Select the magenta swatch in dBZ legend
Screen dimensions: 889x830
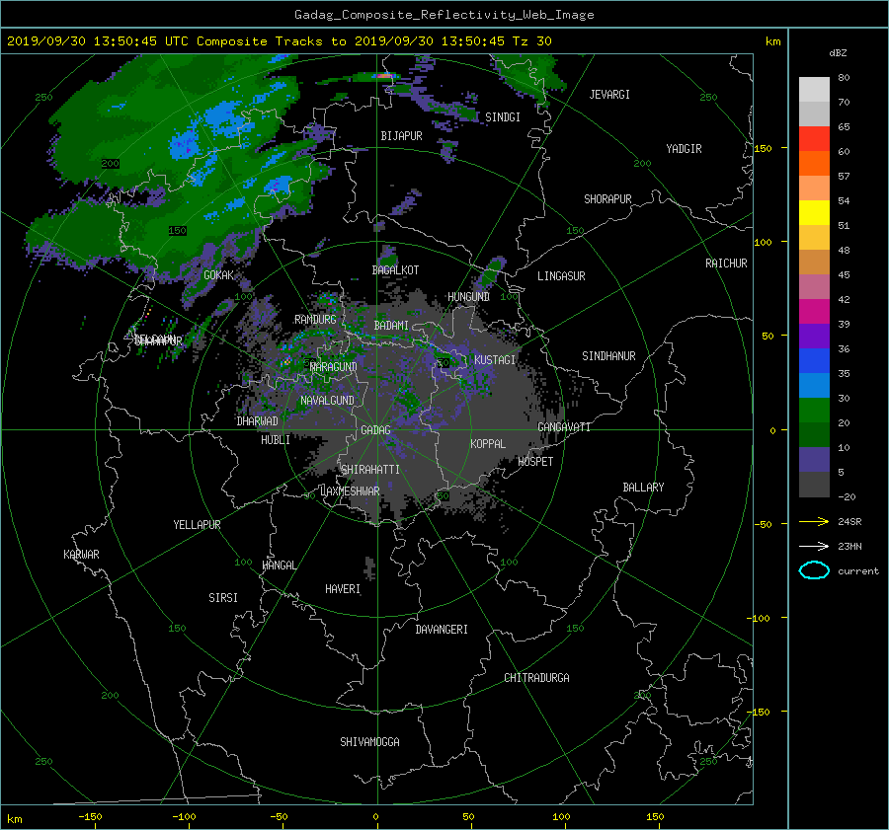814,311
